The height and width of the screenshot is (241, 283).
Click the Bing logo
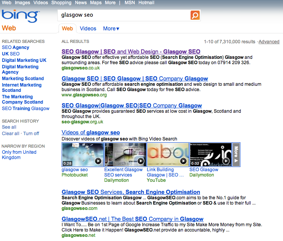(x=21, y=16)
